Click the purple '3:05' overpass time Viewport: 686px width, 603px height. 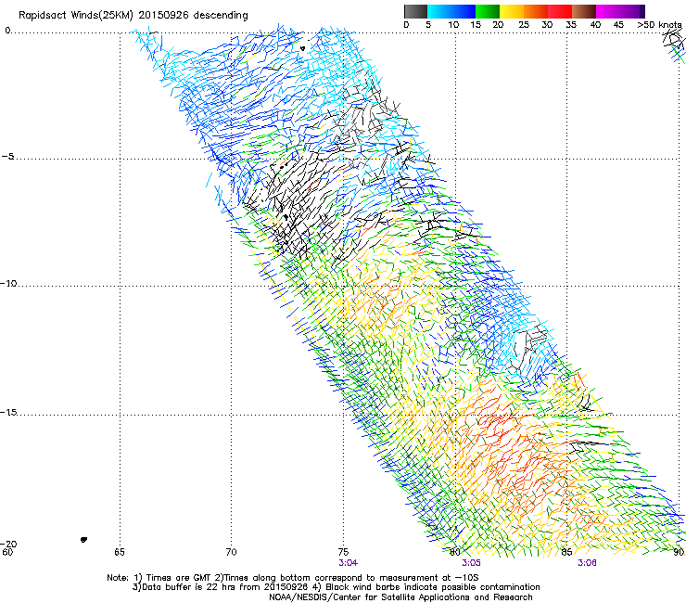click(471, 563)
